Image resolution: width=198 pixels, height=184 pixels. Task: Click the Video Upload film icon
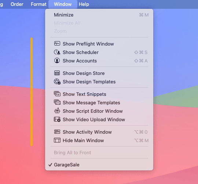pos(57,119)
